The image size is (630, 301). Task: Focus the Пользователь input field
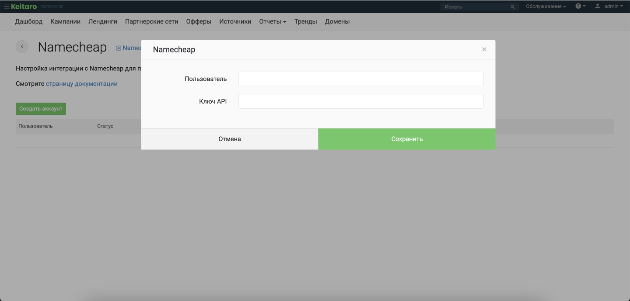361,79
